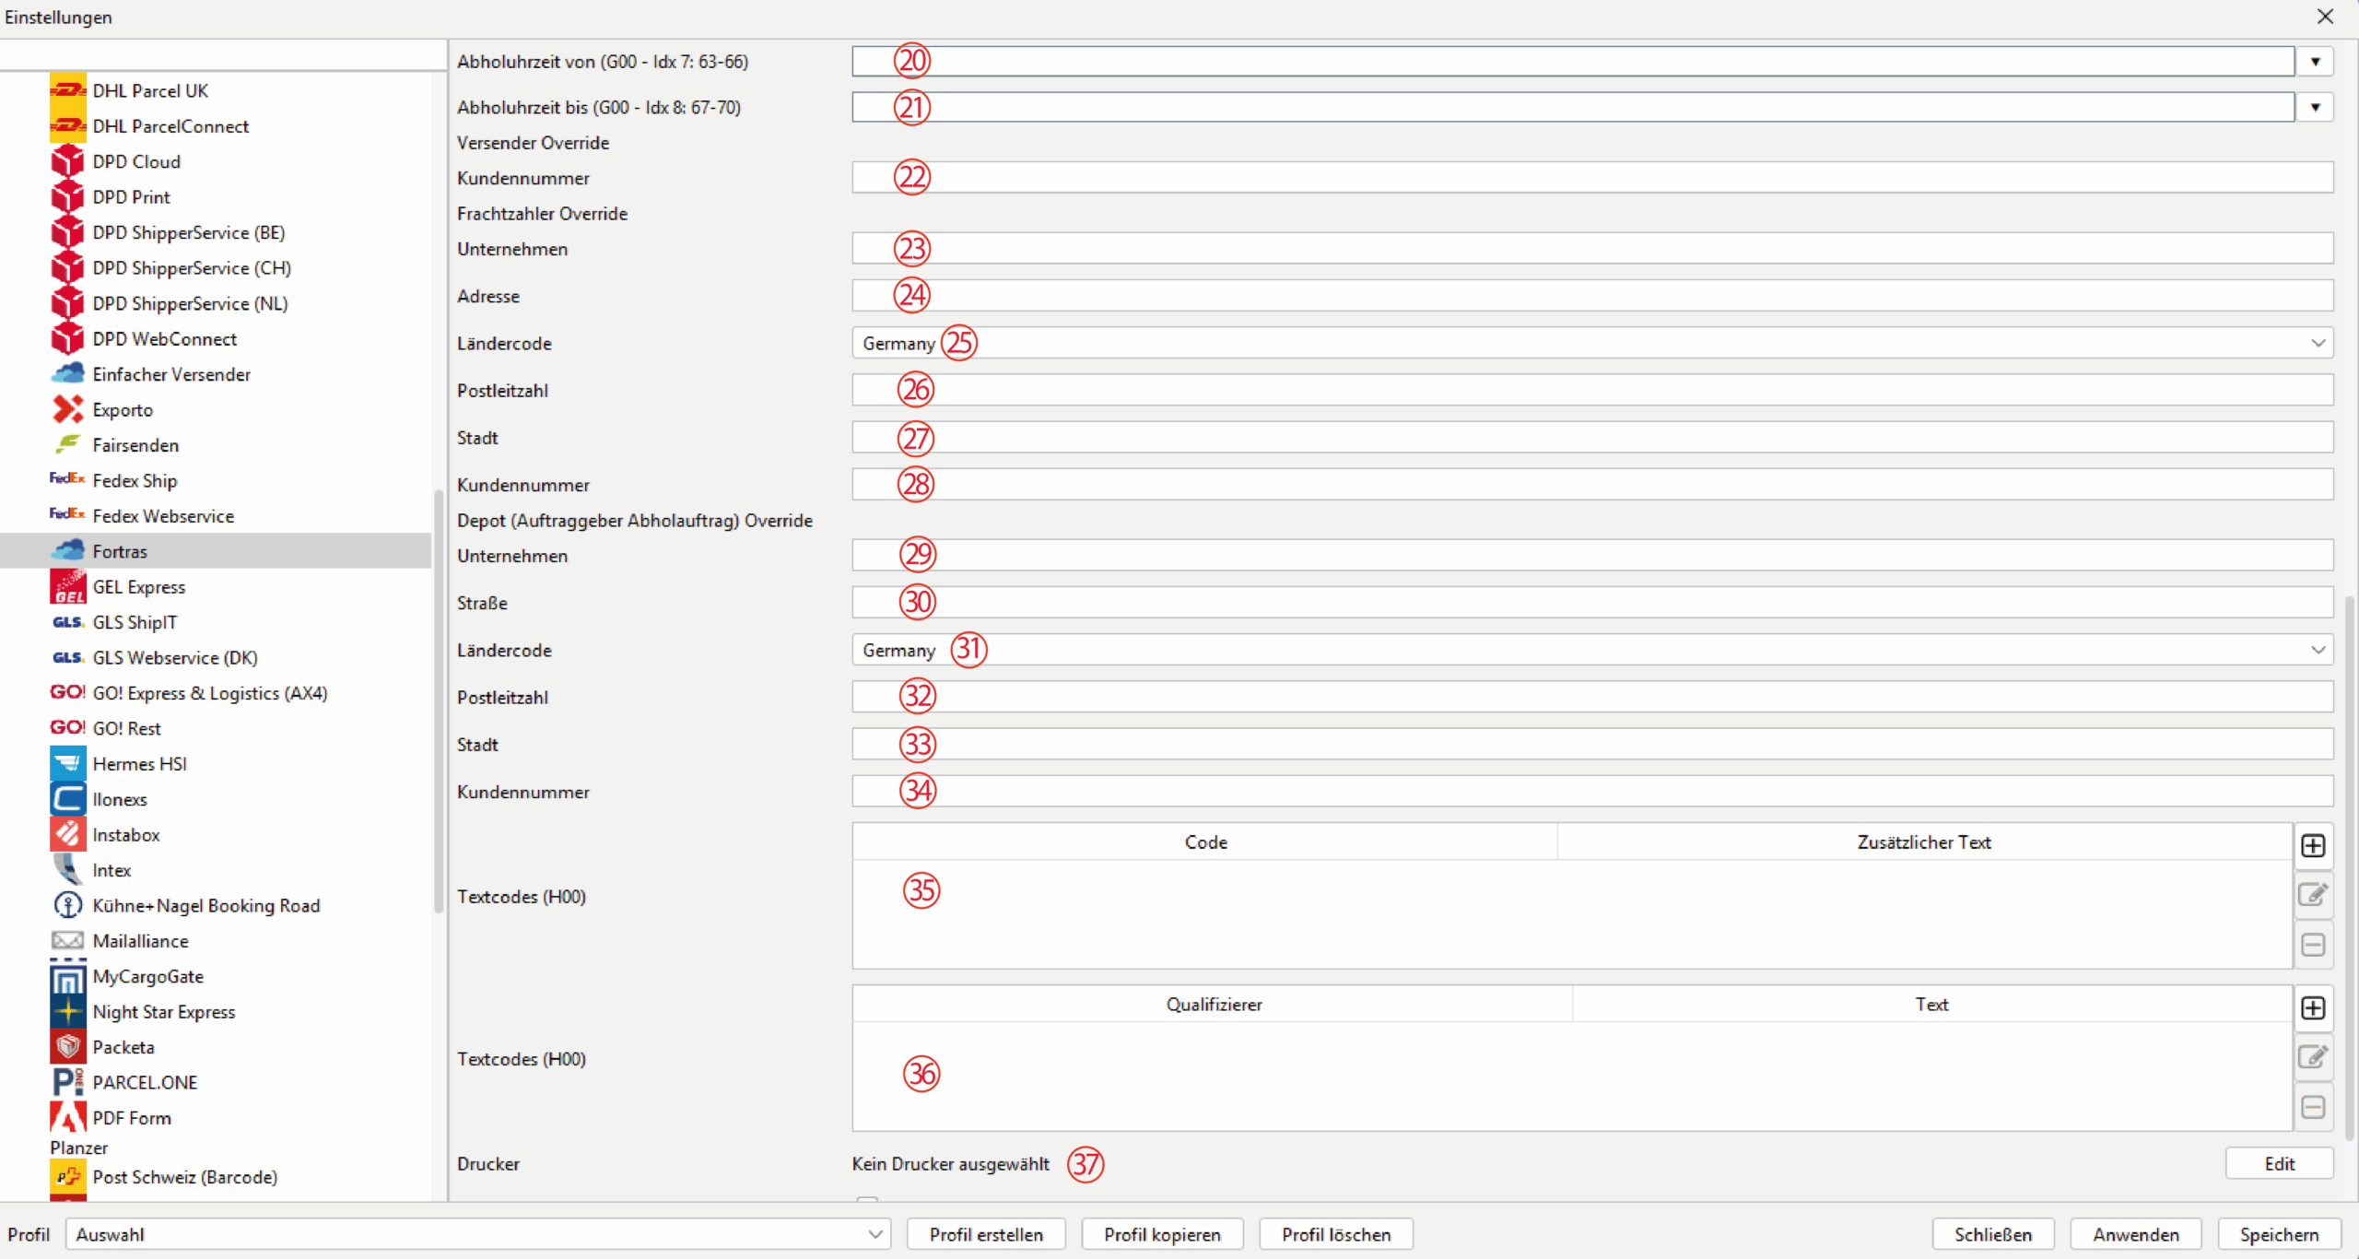The image size is (2359, 1259).
Task: Expand Frachtzahler Ländercode Germany dropdown
Action: [2318, 343]
